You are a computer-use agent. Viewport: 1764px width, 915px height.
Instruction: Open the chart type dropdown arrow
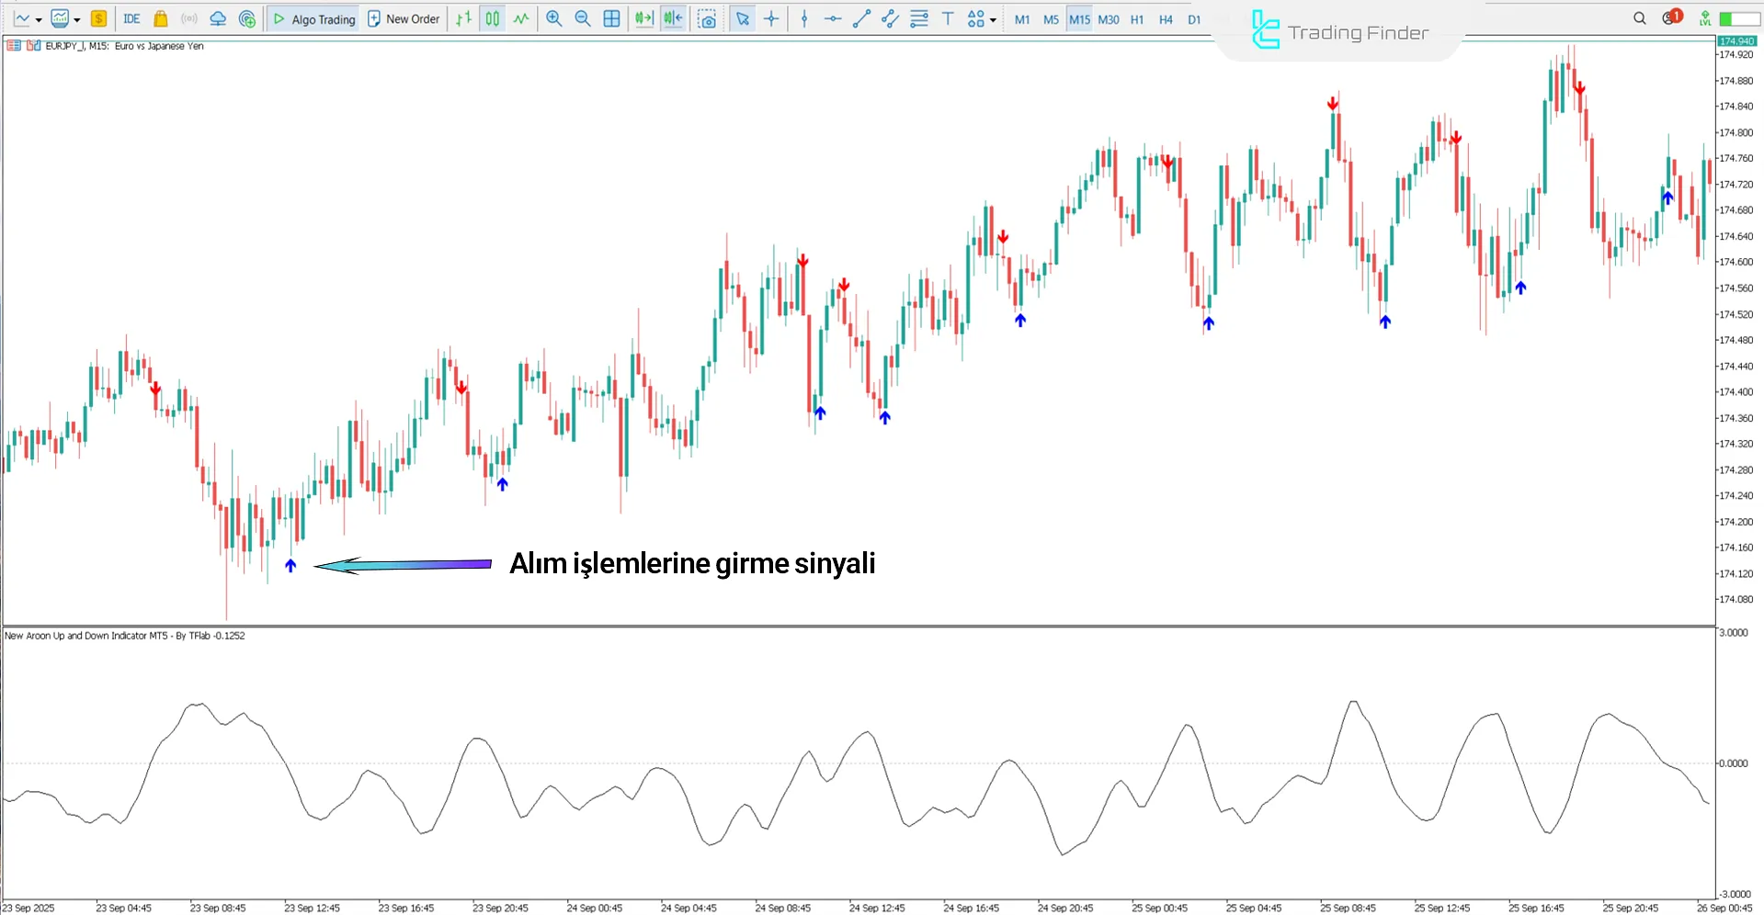click(x=40, y=18)
